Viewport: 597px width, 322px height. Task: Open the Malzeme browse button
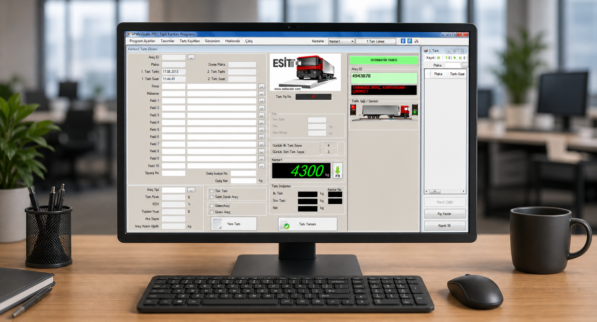pyautogui.click(x=261, y=94)
